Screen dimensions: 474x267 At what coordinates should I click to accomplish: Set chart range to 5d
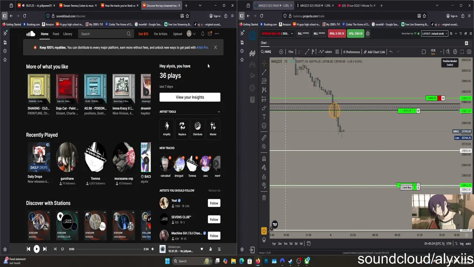coord(291,244)
